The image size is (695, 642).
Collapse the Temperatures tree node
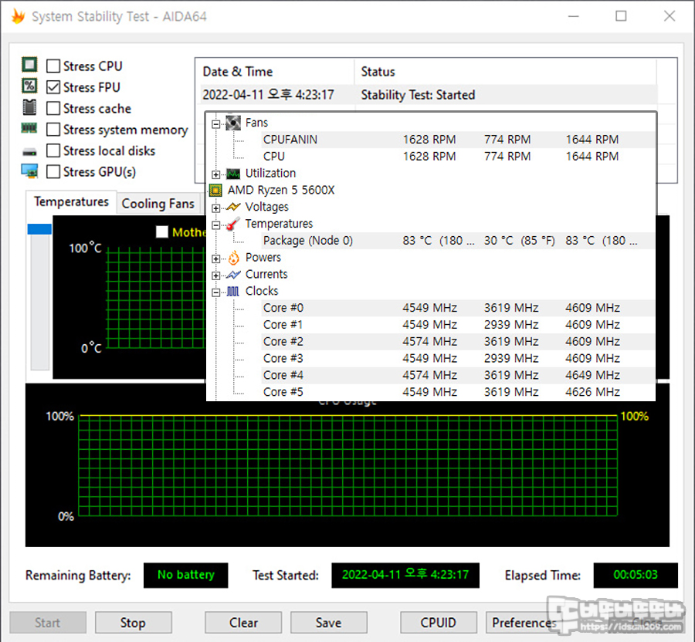click(x=216, y=225)
